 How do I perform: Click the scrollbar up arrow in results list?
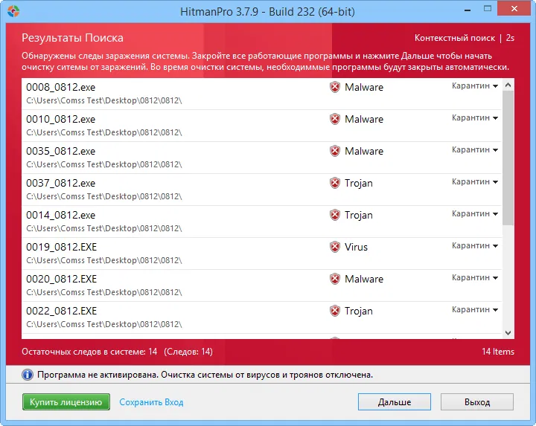click(508, 85)
